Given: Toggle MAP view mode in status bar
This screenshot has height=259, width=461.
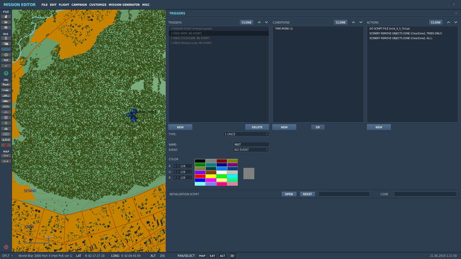Looking at the screenshot, I should [202, 256].
